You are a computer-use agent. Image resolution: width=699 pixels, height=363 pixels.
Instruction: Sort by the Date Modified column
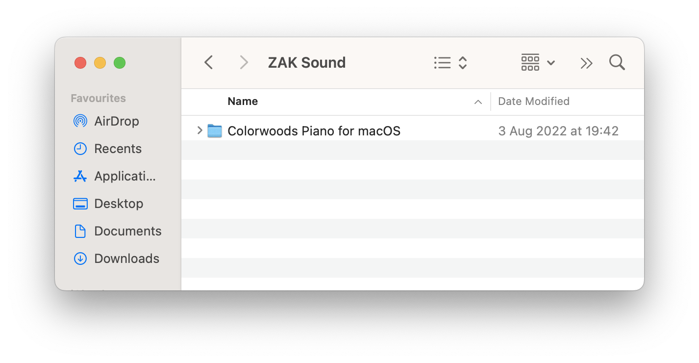pyautogui.click(x=533, y=102)
